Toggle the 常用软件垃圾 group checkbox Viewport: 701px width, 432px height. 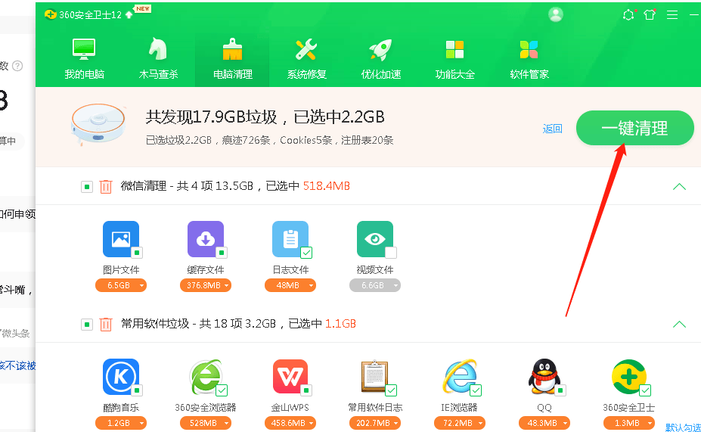[x=87, y=325]
